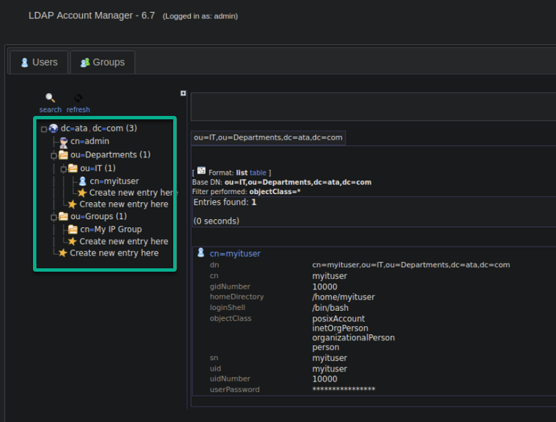The height and width of the screenshot is (422, 556).
Task: Click the cn=admin person icon
Action: [63, 142]
